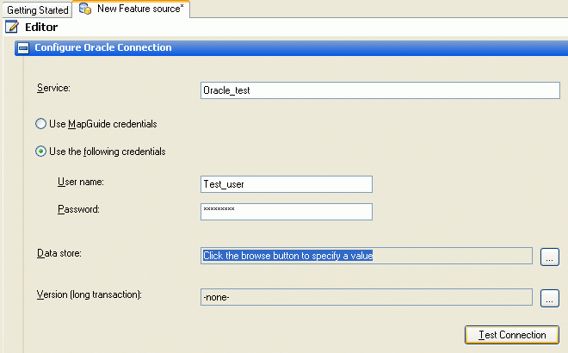Click the Configure Oracle Connection header title

click(x=103, y=47)
